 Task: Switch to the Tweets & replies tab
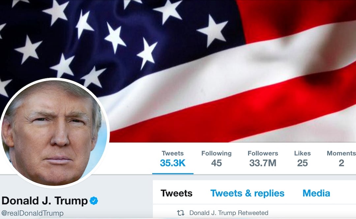[247, 193]
